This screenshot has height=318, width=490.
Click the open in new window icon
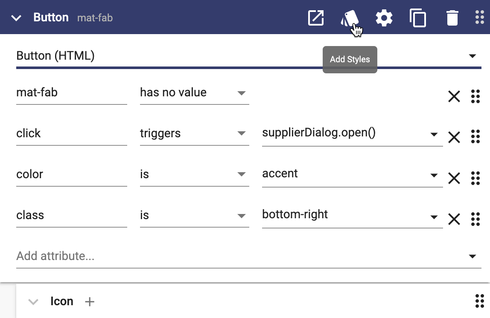(x=316, y=18)
